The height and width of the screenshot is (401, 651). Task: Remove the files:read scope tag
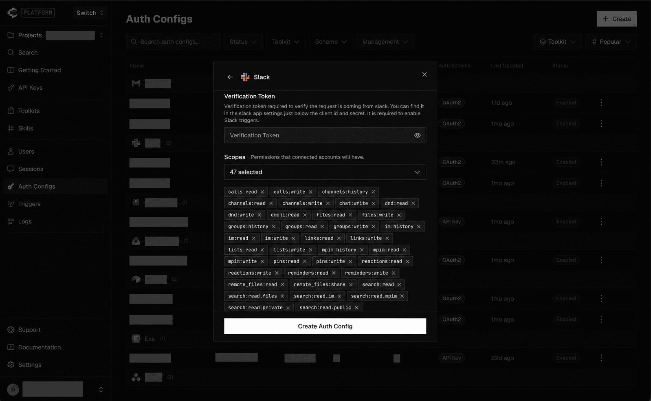point(350,215)
